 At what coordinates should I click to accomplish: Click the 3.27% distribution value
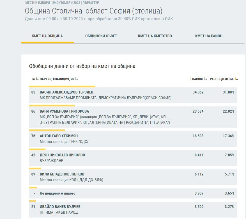point(229,207)
